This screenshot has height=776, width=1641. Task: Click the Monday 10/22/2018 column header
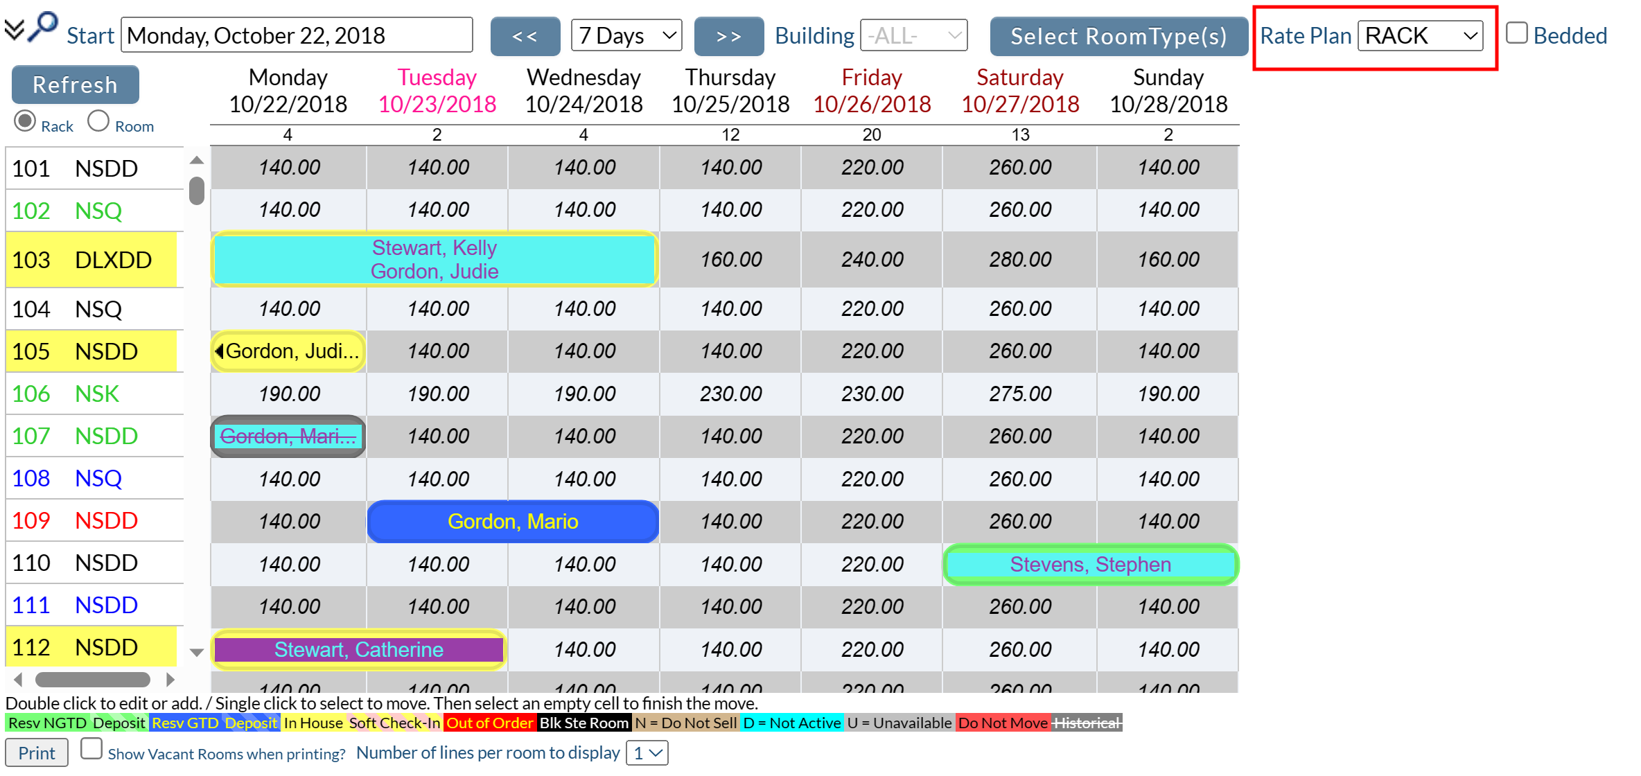point(288,91)
